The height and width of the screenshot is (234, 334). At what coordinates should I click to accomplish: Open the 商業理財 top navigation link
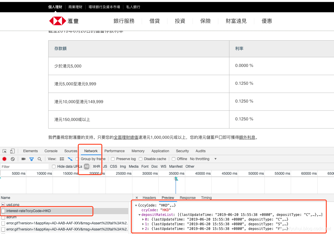click(x=75, y=7)
